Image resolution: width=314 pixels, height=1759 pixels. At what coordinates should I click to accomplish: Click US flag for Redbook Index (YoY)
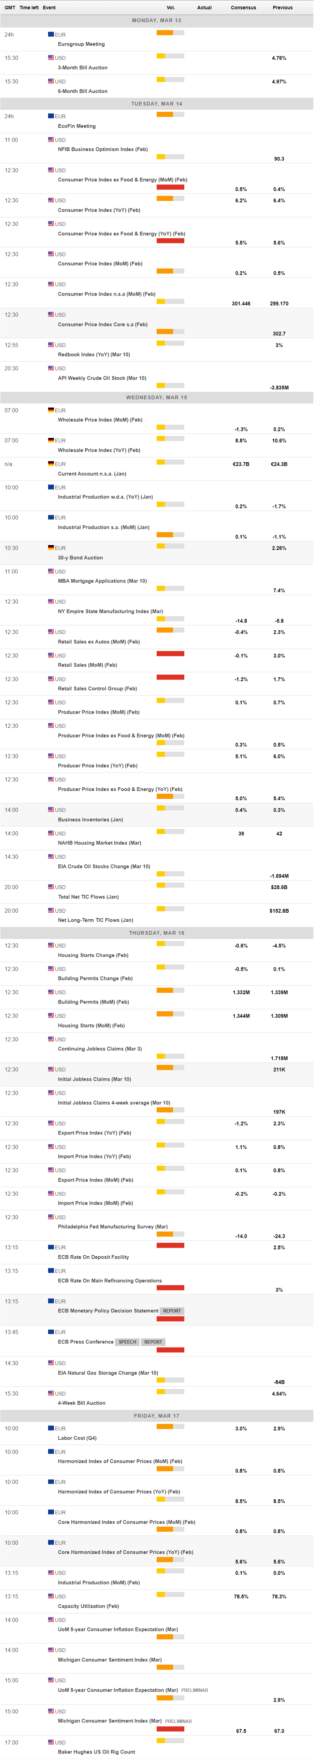pos(51,345)
